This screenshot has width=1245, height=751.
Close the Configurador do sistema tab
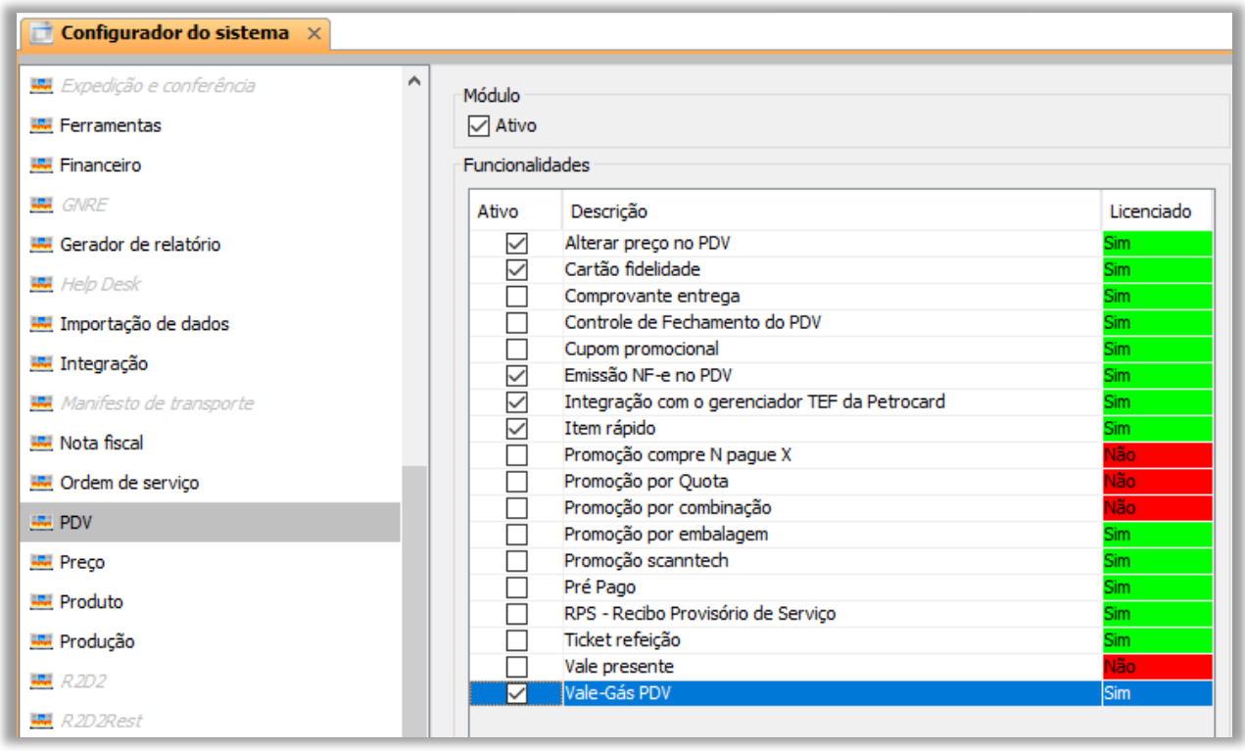pos(313,33)
